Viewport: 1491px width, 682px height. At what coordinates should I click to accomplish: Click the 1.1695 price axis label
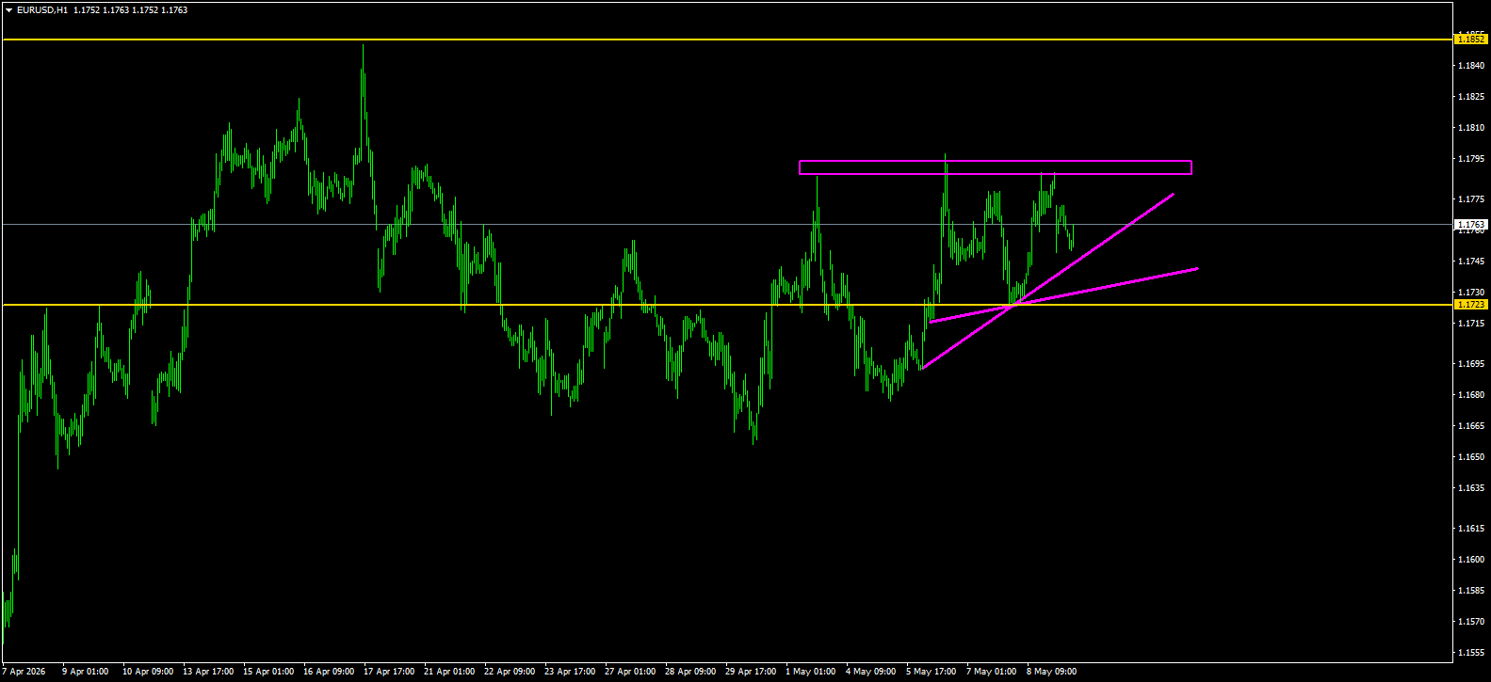1473,364
